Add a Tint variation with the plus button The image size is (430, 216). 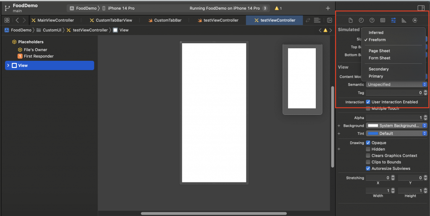point(339,133)
